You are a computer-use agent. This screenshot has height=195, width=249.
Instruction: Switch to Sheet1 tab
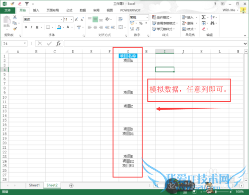[34, 185]
